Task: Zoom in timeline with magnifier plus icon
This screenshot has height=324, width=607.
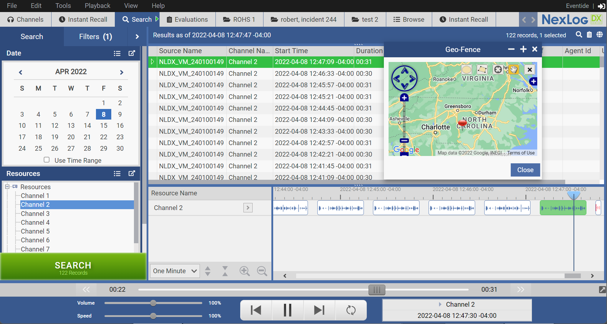Action: pos(244,271)
